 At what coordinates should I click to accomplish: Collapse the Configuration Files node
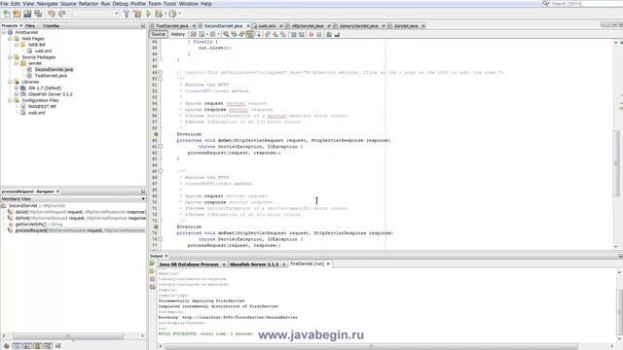(x=10, y=100)
